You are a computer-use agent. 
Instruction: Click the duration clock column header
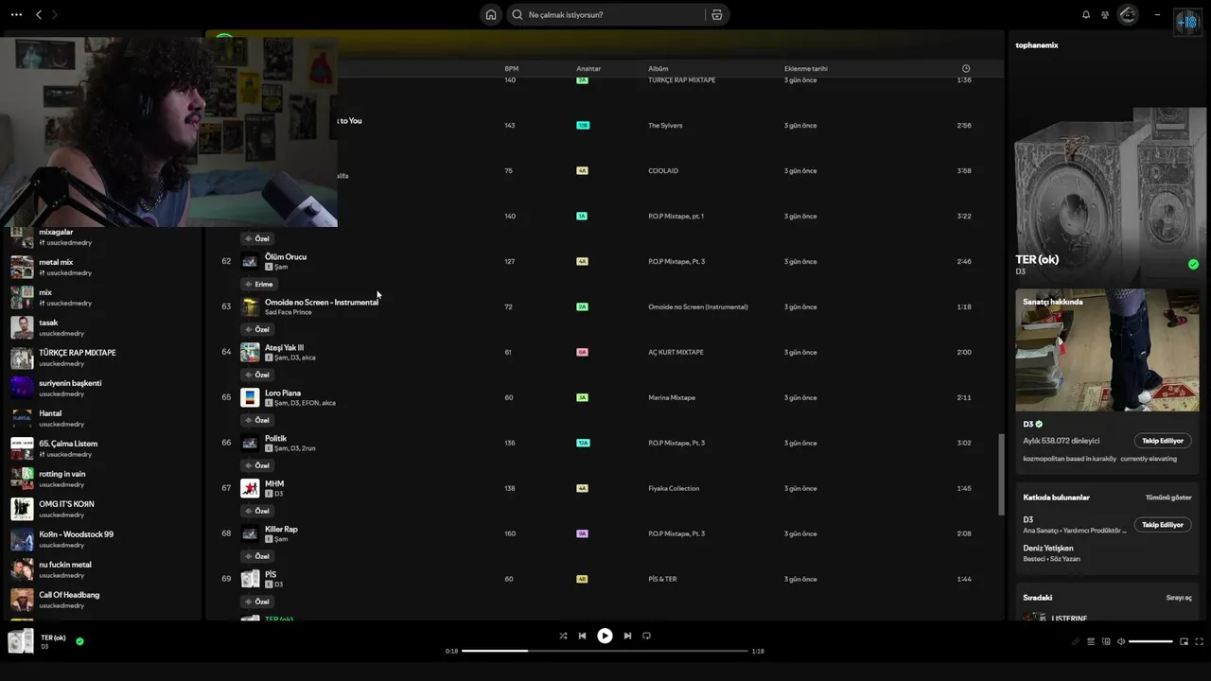point(966,69)
